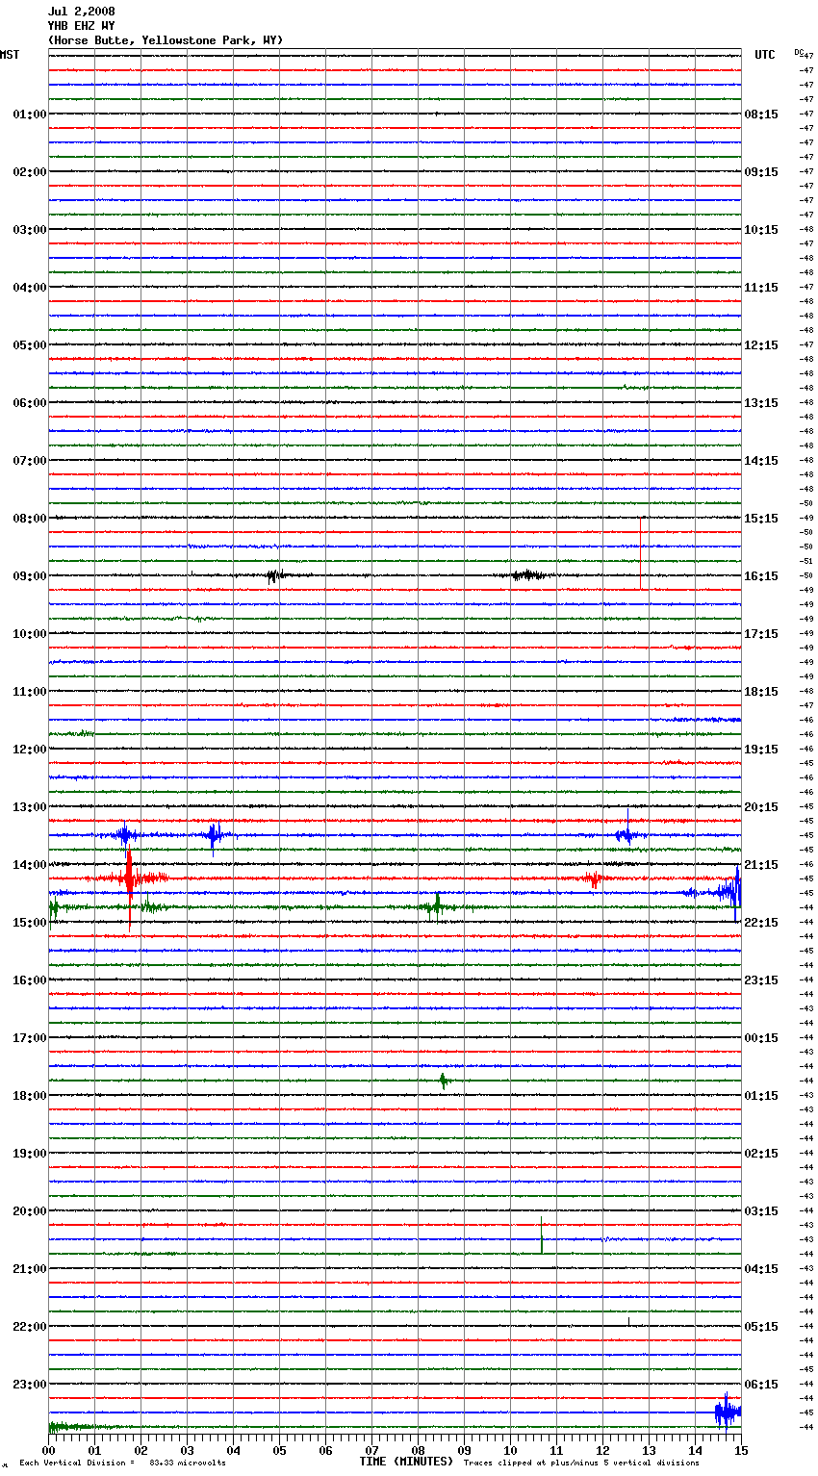Click the 17:15 UTC label
Viewport: 818px width, 1476px height.
(761, 634)
